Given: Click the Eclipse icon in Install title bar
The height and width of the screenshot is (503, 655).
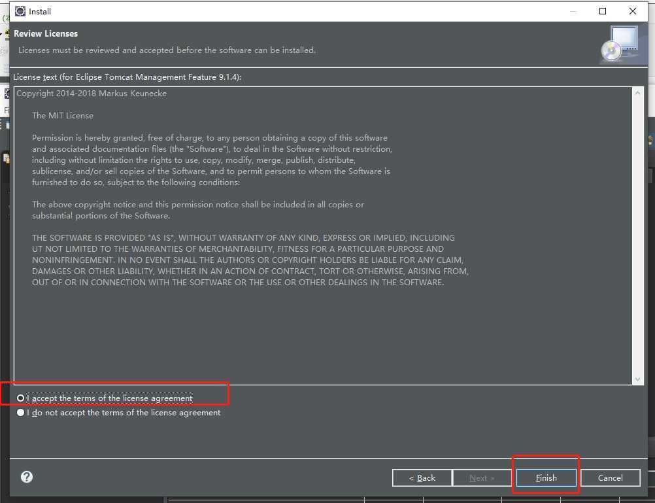Looking at the screenshot, I should [20, 11].
